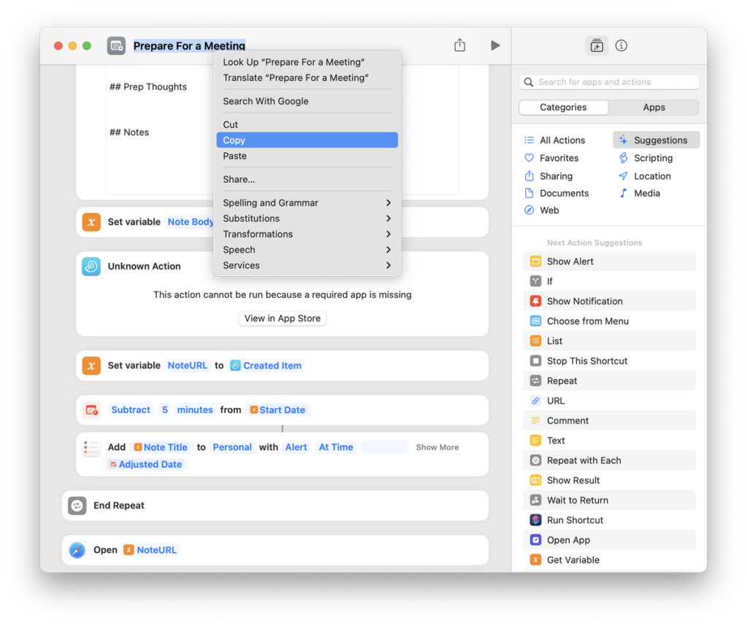Click the Stop This Shortcut icon
The height and width of the screenshot is (625, 747).
(535, 361)
